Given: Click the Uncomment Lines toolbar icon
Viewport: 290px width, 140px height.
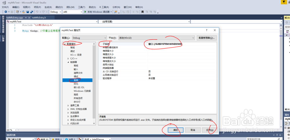Looking at the screenshot, I should 137,12.
